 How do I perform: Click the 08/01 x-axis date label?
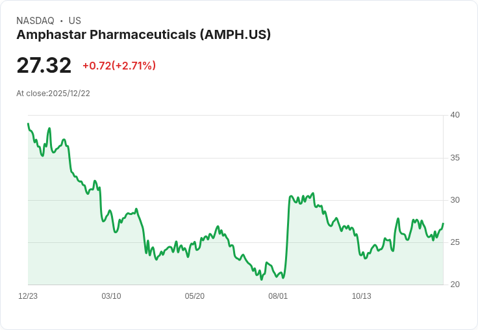(278, 296)
